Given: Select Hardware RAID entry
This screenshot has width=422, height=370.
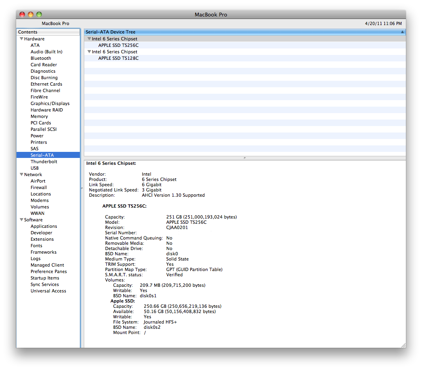Looking at the screenshot, I should [x=47, y=110].
